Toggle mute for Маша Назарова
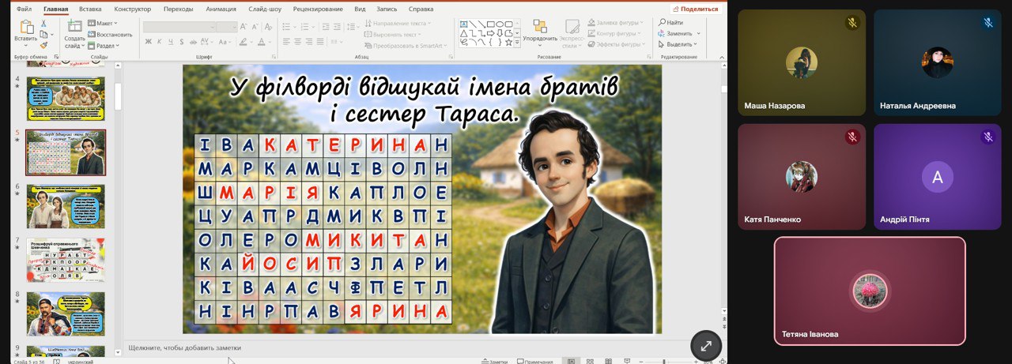The height and width of the screenshot is (364, 1012). click(x=852, y=23)
